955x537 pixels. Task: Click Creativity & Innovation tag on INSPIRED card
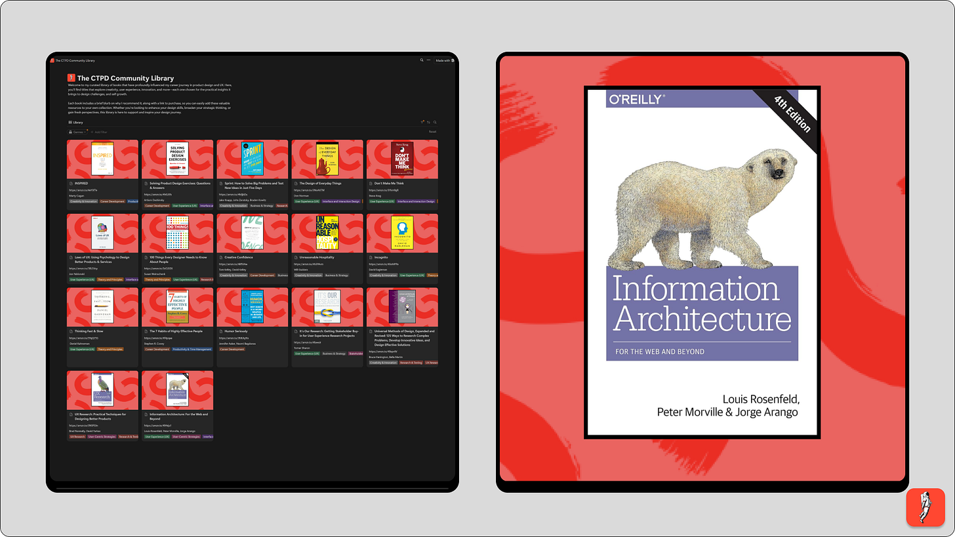pos(83,201)
